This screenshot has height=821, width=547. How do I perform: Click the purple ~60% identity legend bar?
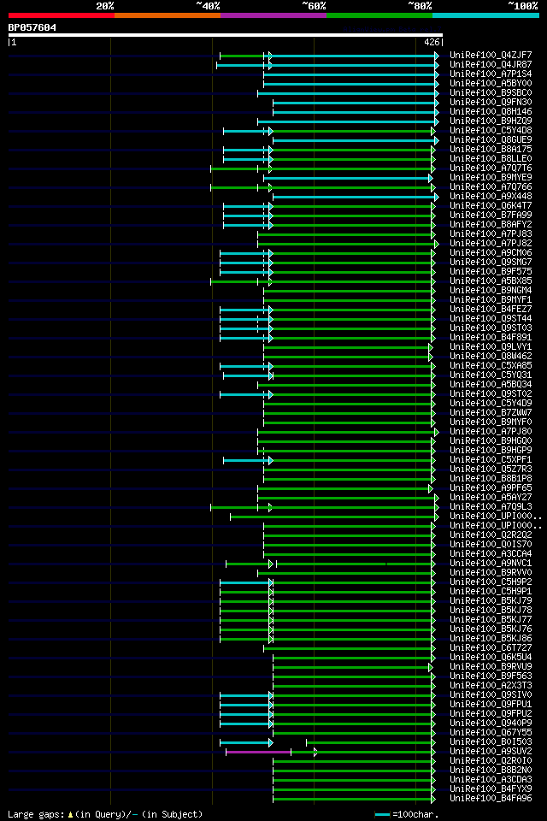click(273, 15)
